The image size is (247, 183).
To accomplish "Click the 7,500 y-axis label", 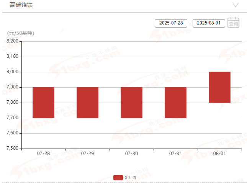I will pyautogui.click(x=13, y=149).
